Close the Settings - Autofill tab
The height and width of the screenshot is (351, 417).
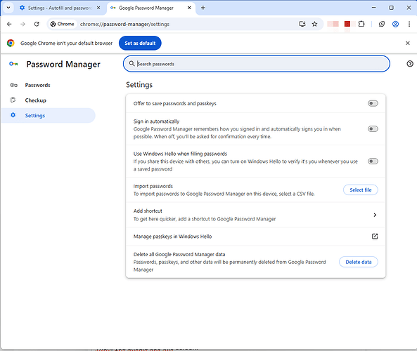98,8
